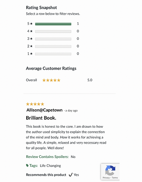Click the reCAPTCHA logo badge
Image resolution: width=142 pixels, height=182 pixels.
click(x=110, y=170)
